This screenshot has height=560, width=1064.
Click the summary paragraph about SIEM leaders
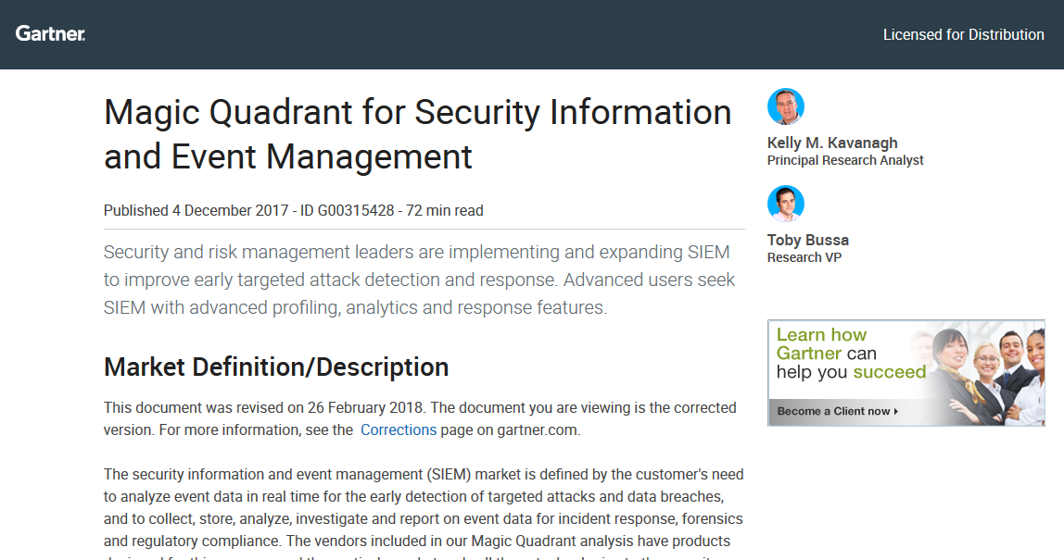click(x=419, y=280)
